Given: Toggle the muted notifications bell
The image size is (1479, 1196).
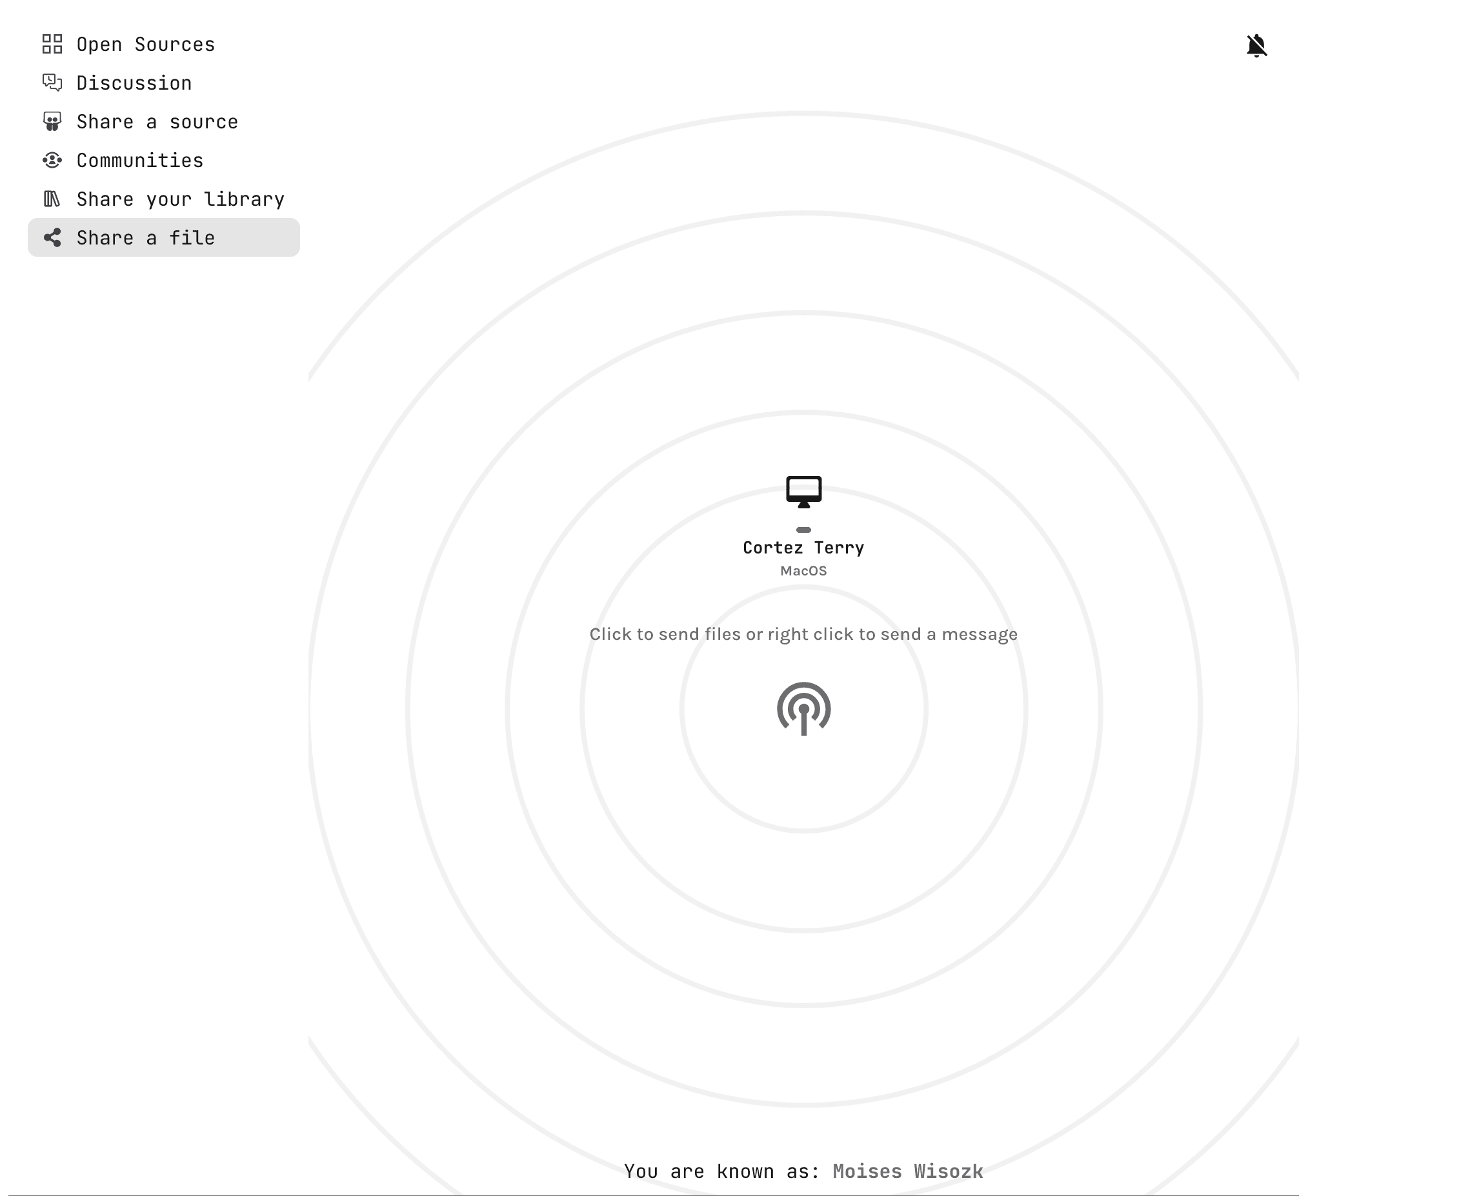Looking at the screenshot, I should (1256, 46).
